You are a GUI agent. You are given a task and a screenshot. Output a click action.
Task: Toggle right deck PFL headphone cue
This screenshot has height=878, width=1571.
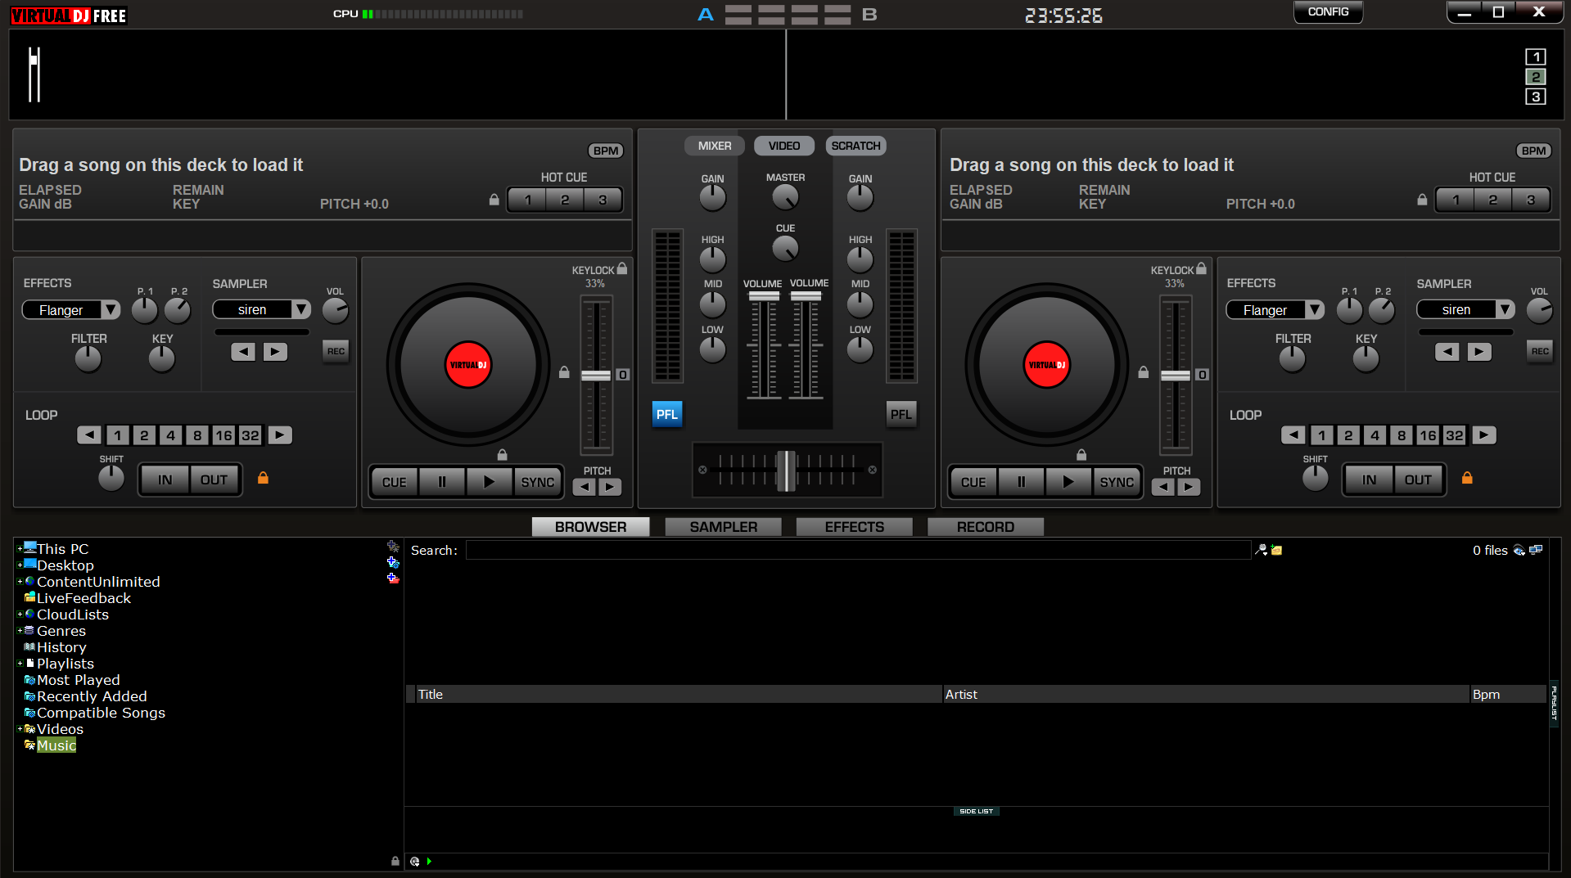pos(901,414)
